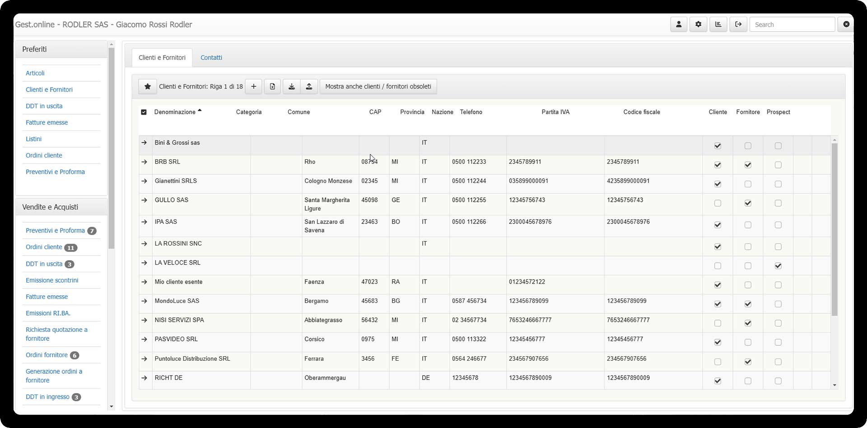The width and height of the screenshot is (867, 428).
Task: Click the Search input field
Action: coord(792,24)
